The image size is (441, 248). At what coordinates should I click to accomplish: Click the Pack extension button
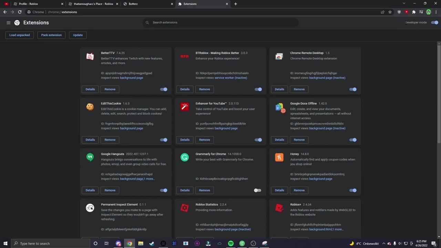click(51, 35)
